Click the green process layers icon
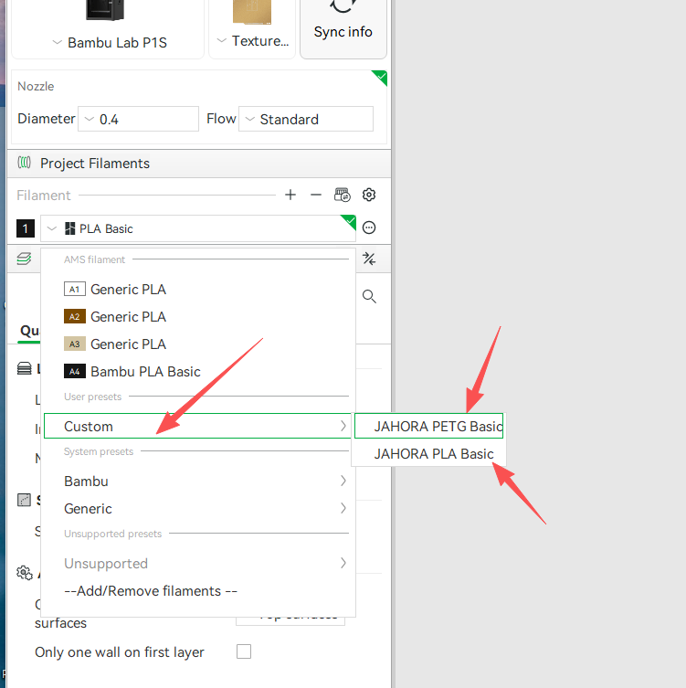Image resolution: width=686 pixels, height=688 pixels. (x=24, y=259)
